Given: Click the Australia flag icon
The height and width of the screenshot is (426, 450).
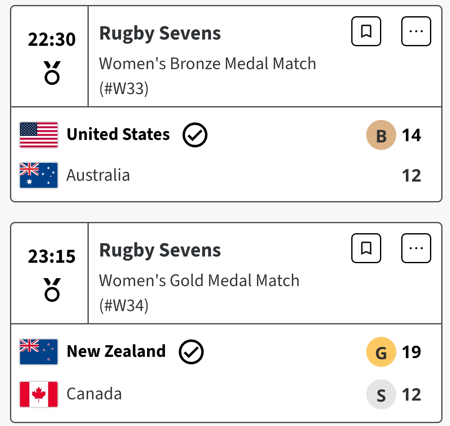Looking at the screenshot, I should (39, 175).
